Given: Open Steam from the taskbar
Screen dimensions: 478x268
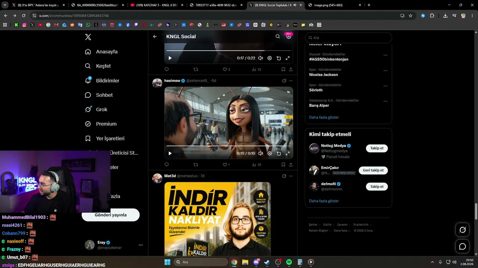Looking at the screenshot, I should tap(267, 262).
